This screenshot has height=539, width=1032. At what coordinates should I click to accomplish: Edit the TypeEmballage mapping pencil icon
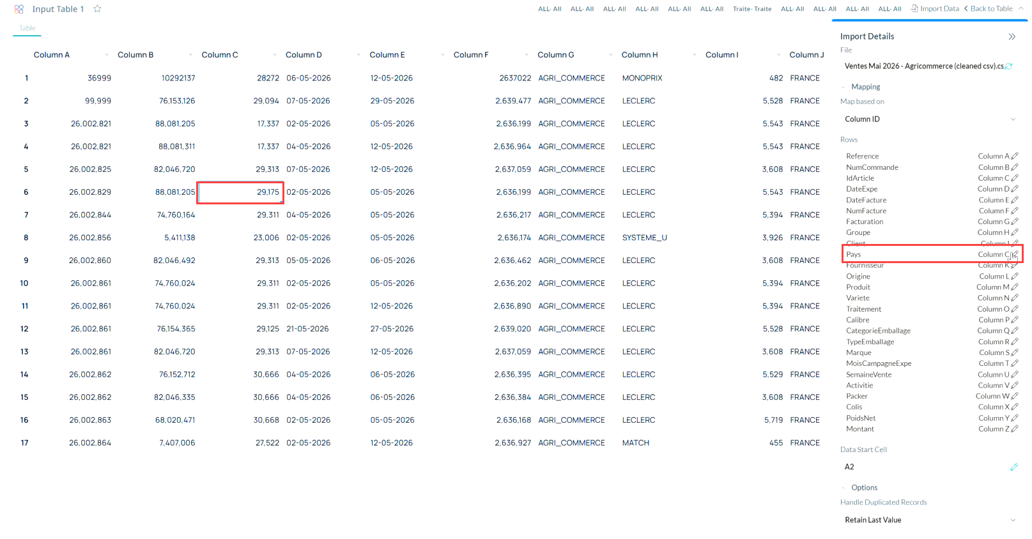click(x=1015, y=342)
